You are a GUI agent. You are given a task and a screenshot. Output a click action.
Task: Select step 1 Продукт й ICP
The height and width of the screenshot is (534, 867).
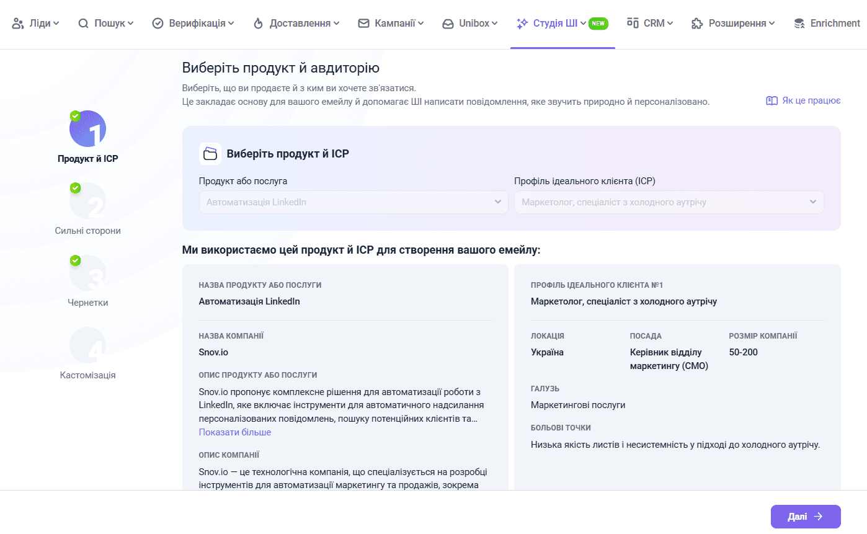(x=87, y=130)
